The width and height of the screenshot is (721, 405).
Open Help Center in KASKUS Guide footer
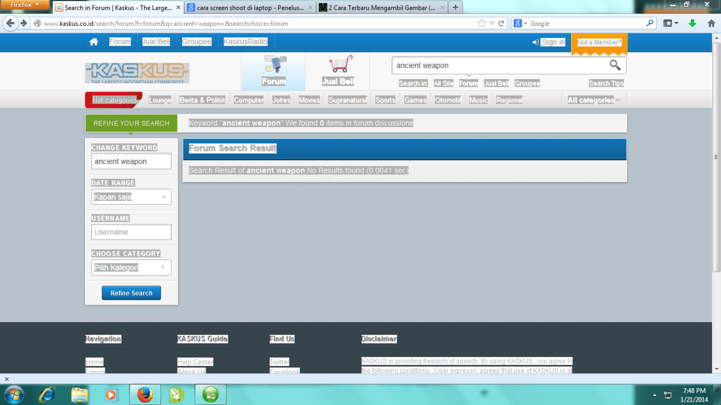[x=195, y=362]
